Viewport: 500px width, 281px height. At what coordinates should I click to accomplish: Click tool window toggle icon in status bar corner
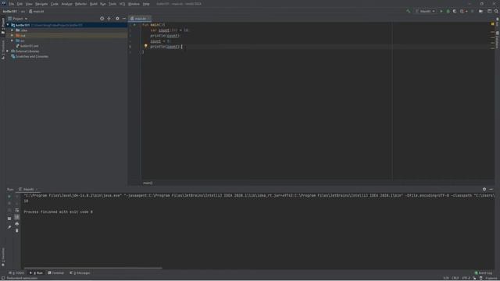pyautogui.click(x=3, y=278)
